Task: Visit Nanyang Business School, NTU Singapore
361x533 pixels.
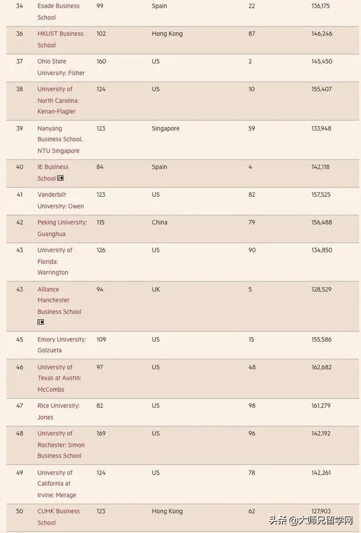Action: tap(59, 140)
